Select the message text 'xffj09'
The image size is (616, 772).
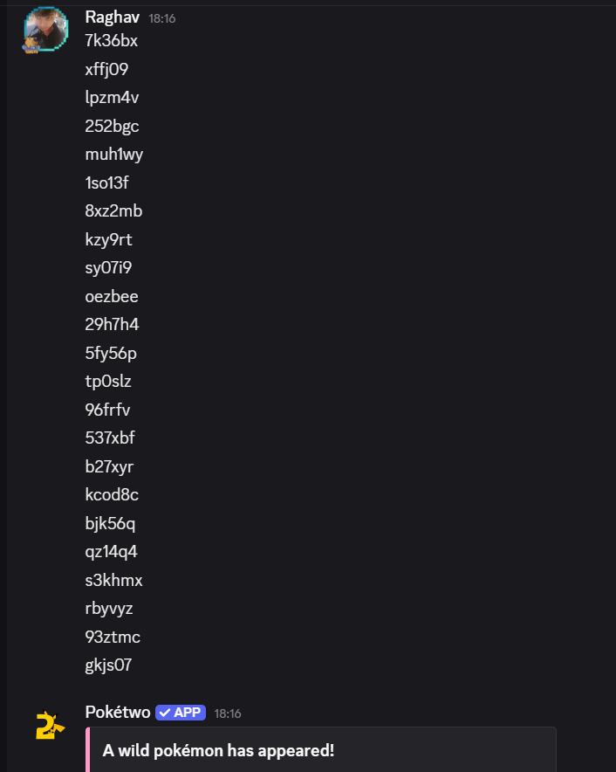pos(106,69)
